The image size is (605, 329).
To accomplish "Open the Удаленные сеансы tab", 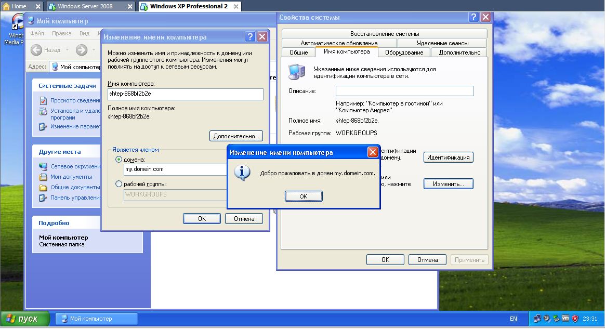I will (442, 43).
